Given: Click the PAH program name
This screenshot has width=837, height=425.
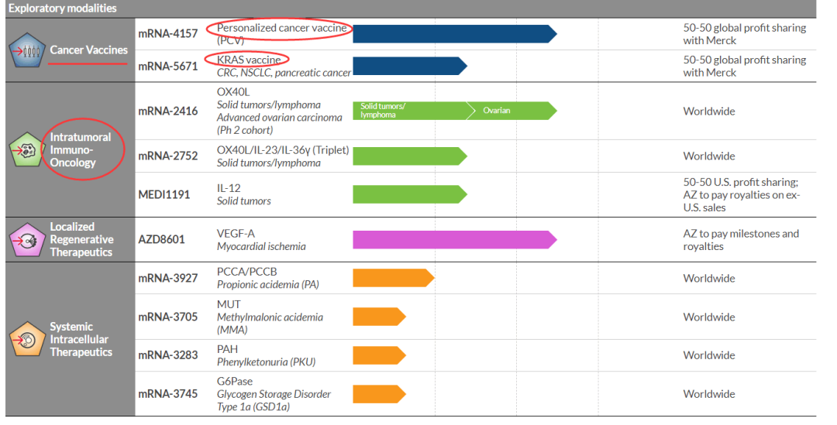Looking at the screenshot, I should (x=227, y=348).
